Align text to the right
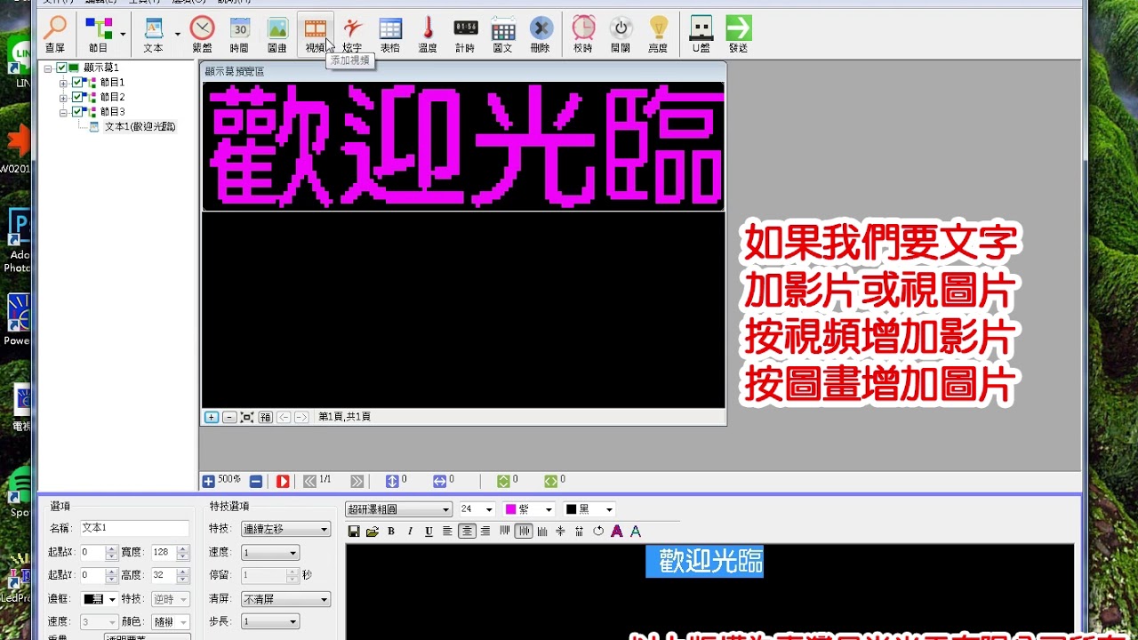Viewport: 1138px width, 640px height. coord(485,532)
